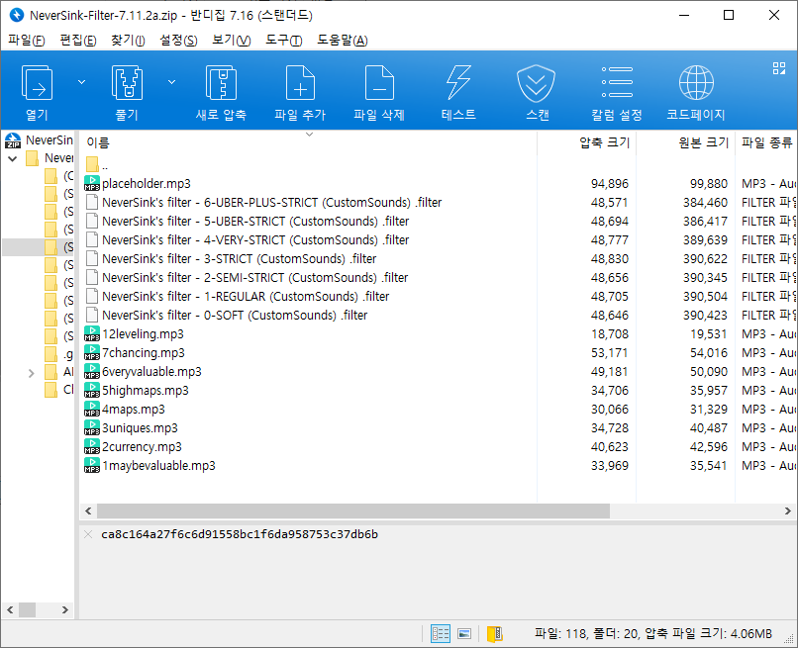Click the toolbar layout grid icon
This screenshot has width=798, height=648.
click(x=778, y=68)
